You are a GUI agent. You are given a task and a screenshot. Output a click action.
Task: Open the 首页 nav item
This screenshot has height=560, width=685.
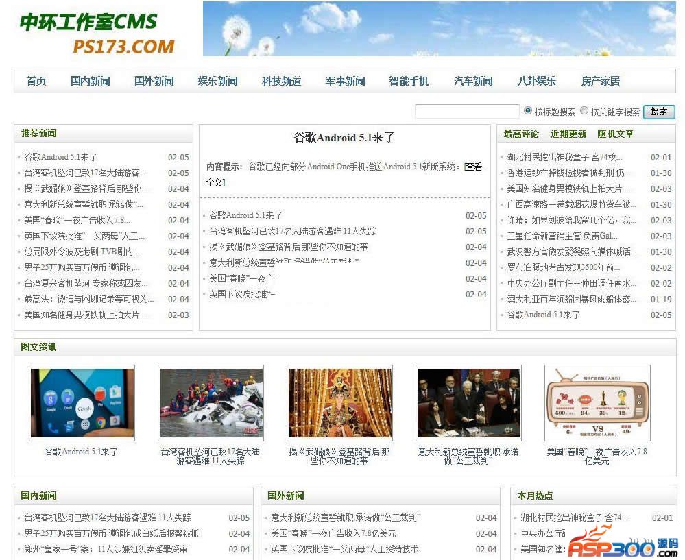click(x=36, y=81)
